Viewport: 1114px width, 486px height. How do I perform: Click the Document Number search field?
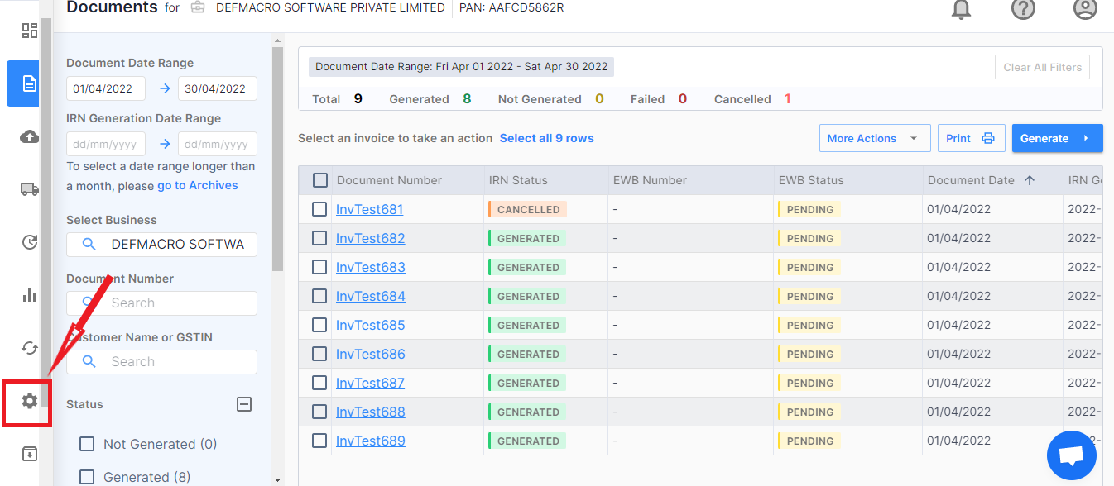pos(174,303)
